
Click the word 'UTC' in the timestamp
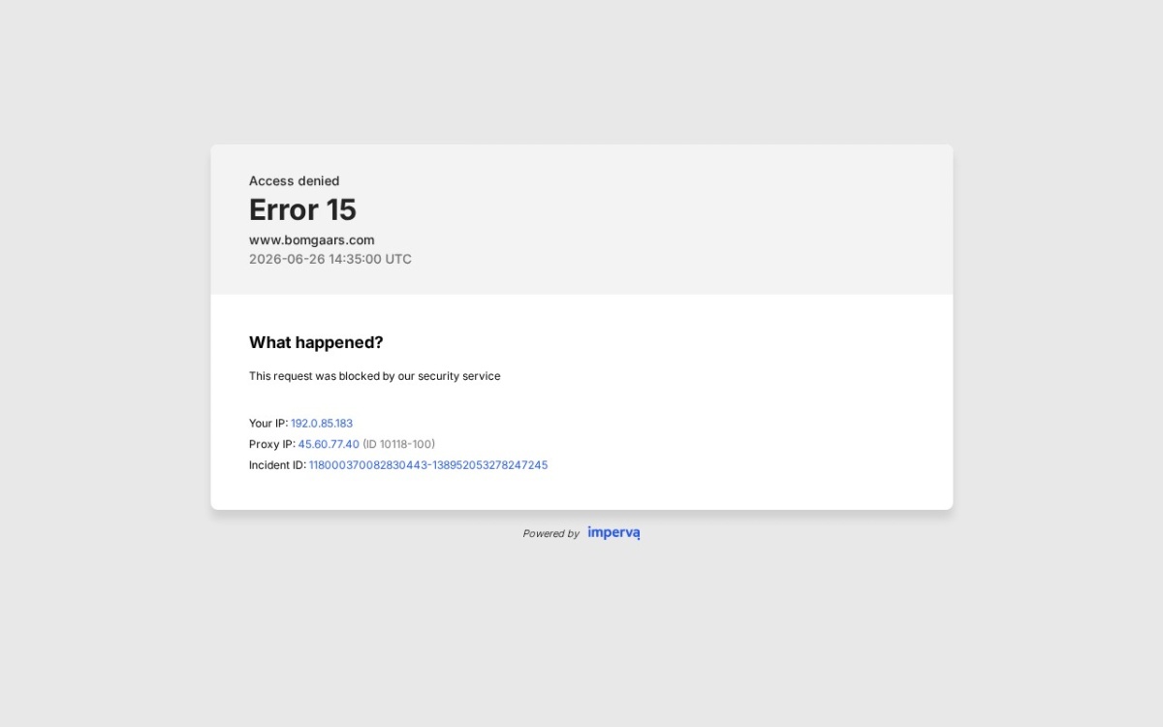pos(399,260)
